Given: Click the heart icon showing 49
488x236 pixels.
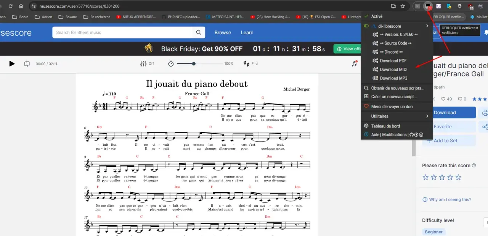Looking at the screenshot, I should click(x=443, y=99).
